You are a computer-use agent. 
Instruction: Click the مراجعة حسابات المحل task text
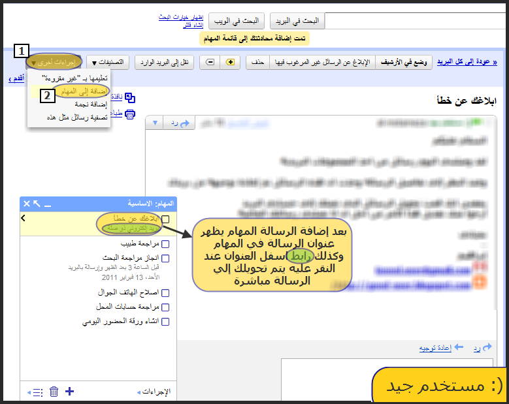point(127,306)
